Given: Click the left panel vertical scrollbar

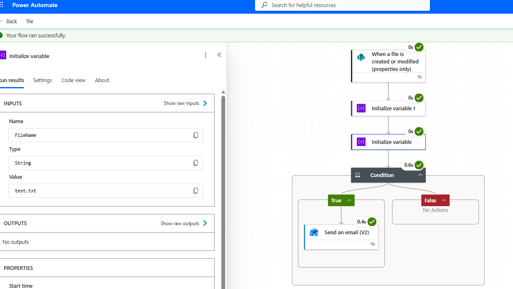Looking at the screenshot, I should (x=223, y=187).
